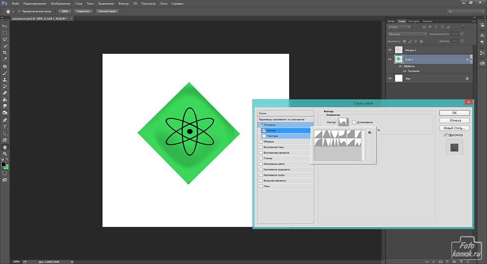Select the Rectangular Marquee tool

pos(5,33)
